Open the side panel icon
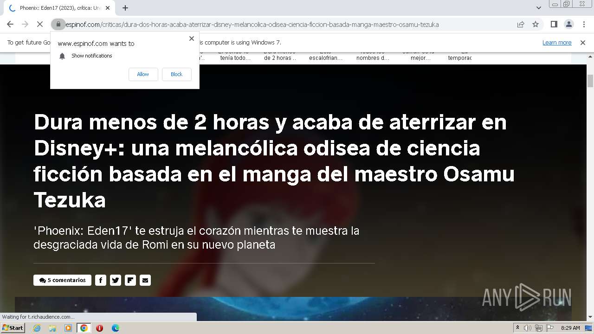Viewport: 594px width, 334px height. click(x=554, y=24)
